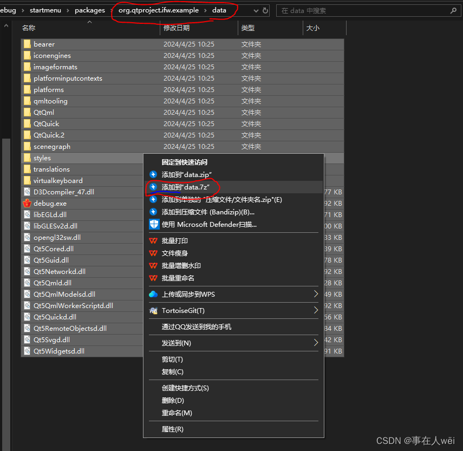Viewport: 463px width, 451px height.
Task: Choose 创建快捷方式(S) entry
Action: [x=233, y=388]
